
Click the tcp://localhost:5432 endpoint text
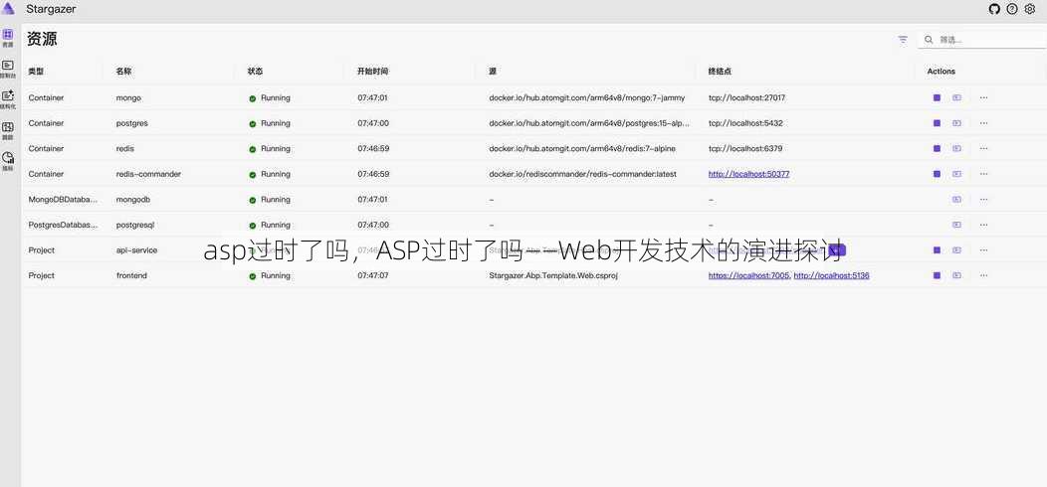tap(745, 123)
